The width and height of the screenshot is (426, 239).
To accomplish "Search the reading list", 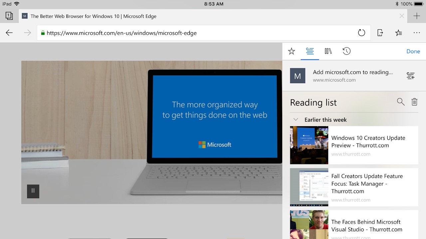I will 401,102.
